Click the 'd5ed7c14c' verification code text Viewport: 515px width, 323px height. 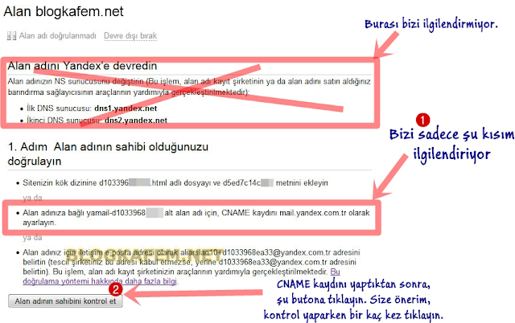241,182
